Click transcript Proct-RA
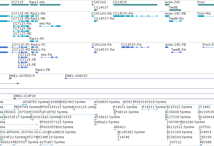The height and width of the screenshot is (146, 214). pos(204,14)
